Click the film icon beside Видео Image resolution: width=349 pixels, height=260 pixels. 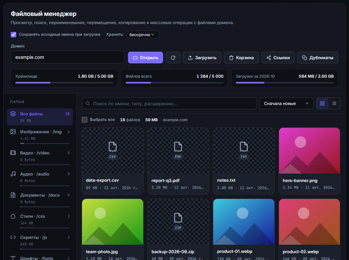tap(13, 153)
